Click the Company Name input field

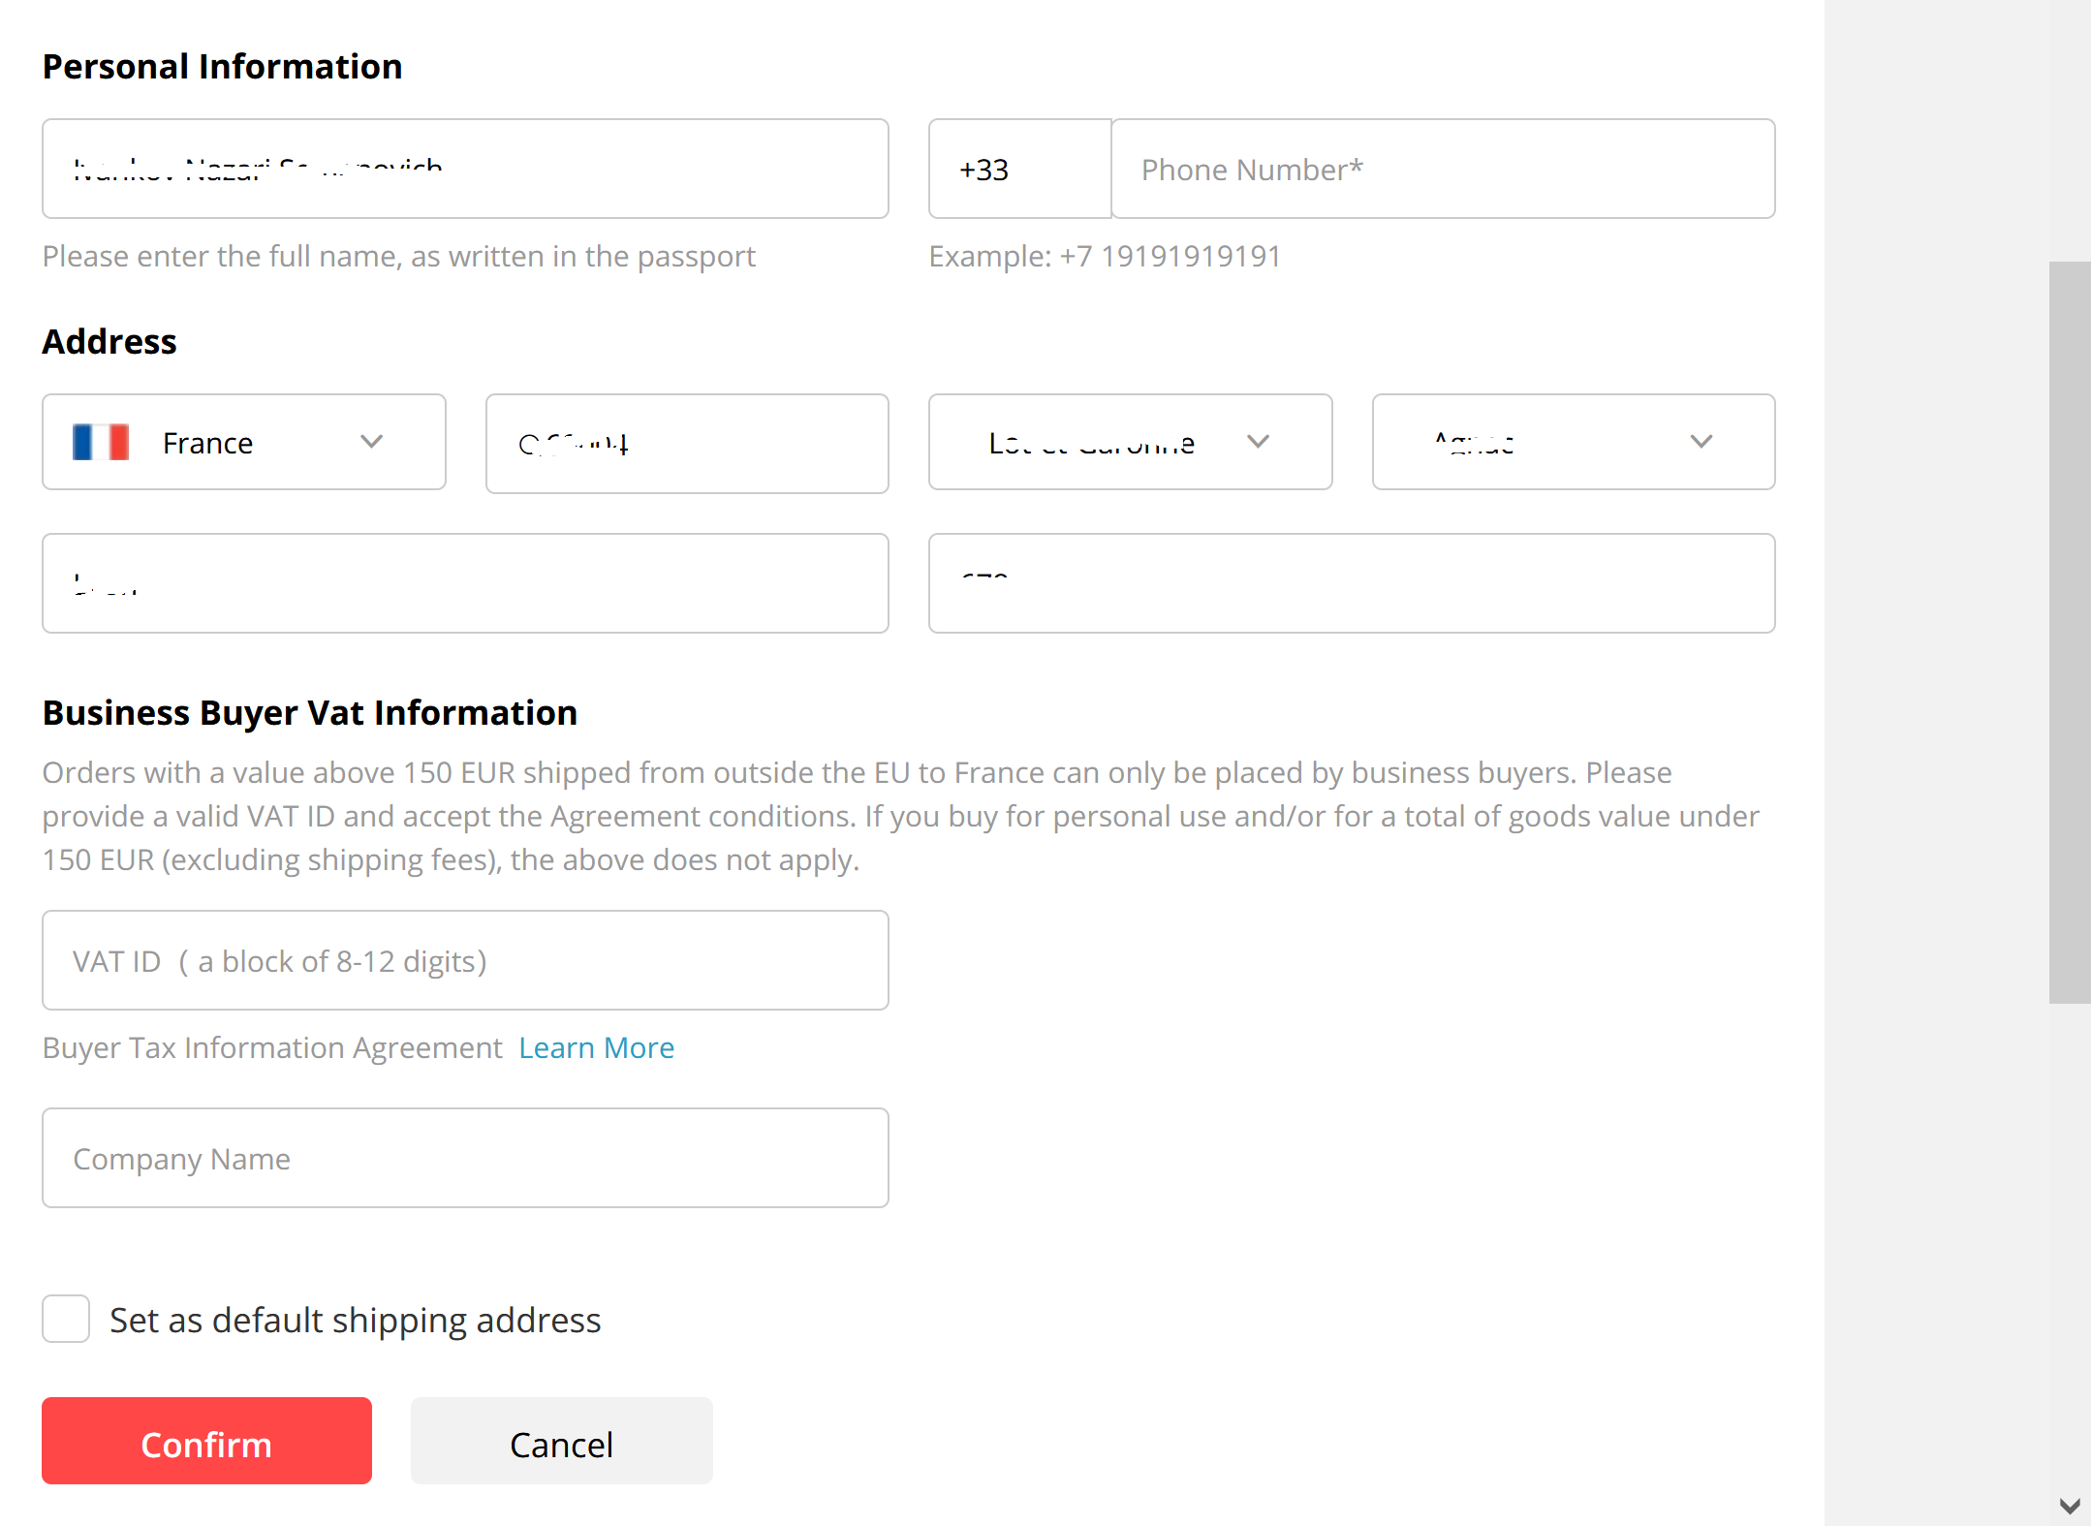[465, 1158]
